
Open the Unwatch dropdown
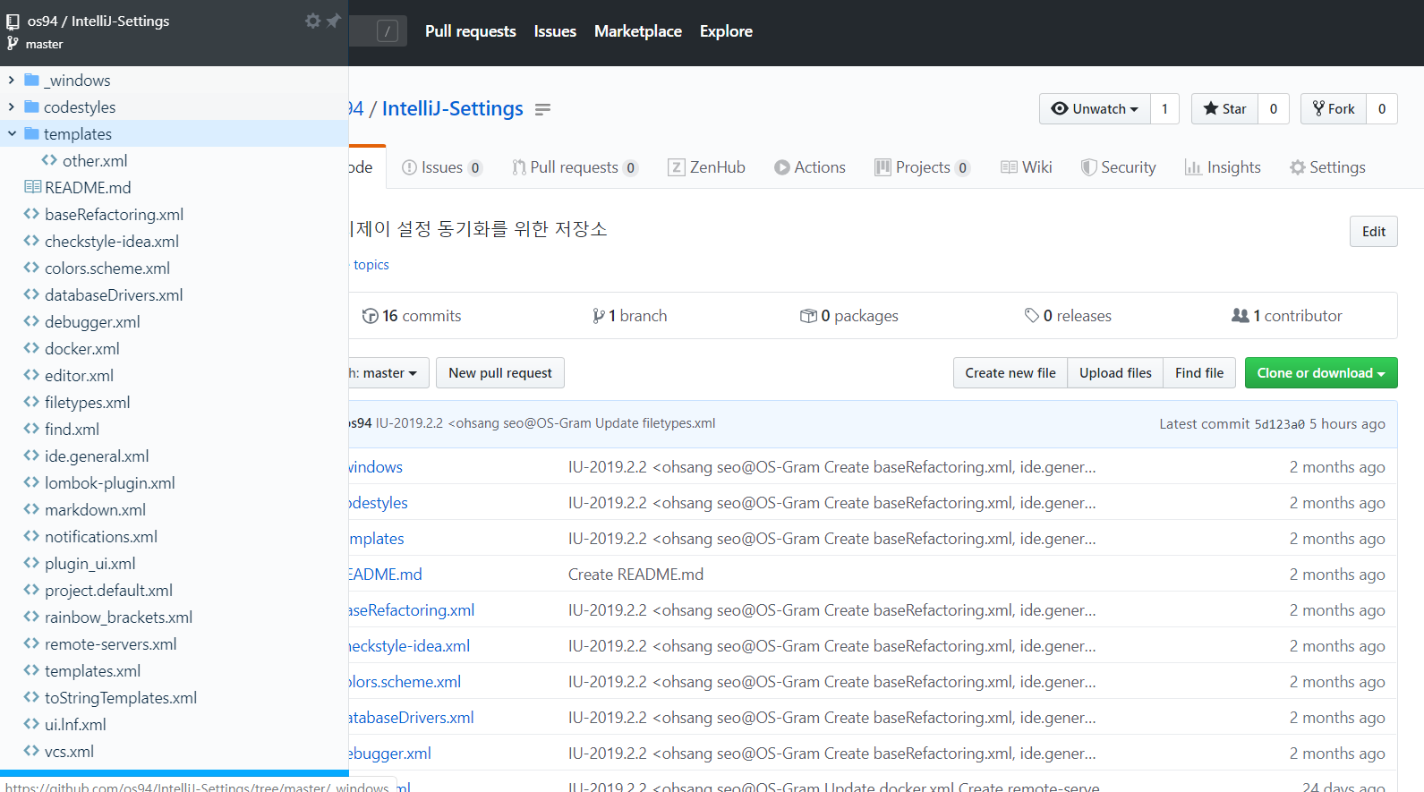click(x=1095, y=108)
